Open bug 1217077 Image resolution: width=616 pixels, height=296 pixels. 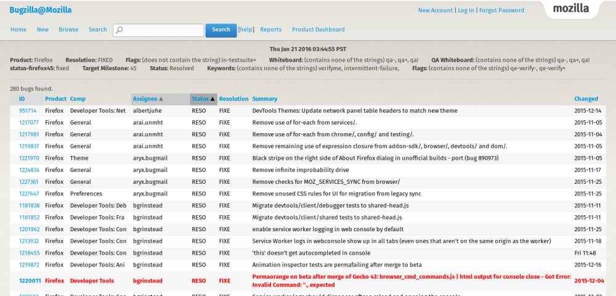pos(29,123)
